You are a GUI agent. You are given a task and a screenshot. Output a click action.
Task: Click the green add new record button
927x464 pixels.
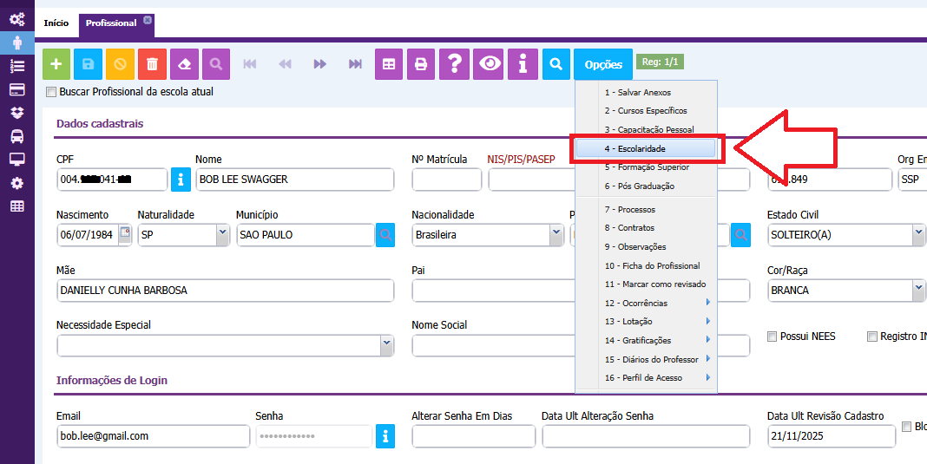click(56, 64)
